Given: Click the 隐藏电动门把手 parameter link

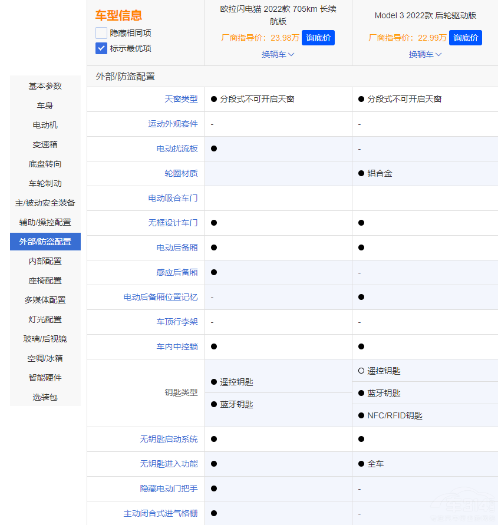Looking at the screenshot, I should [x=169, y=488].
